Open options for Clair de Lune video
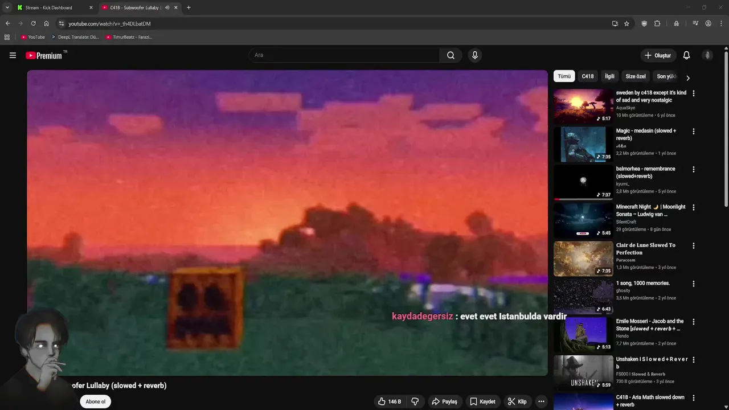Viewport: 729px width, 410px height. [693, 245]
